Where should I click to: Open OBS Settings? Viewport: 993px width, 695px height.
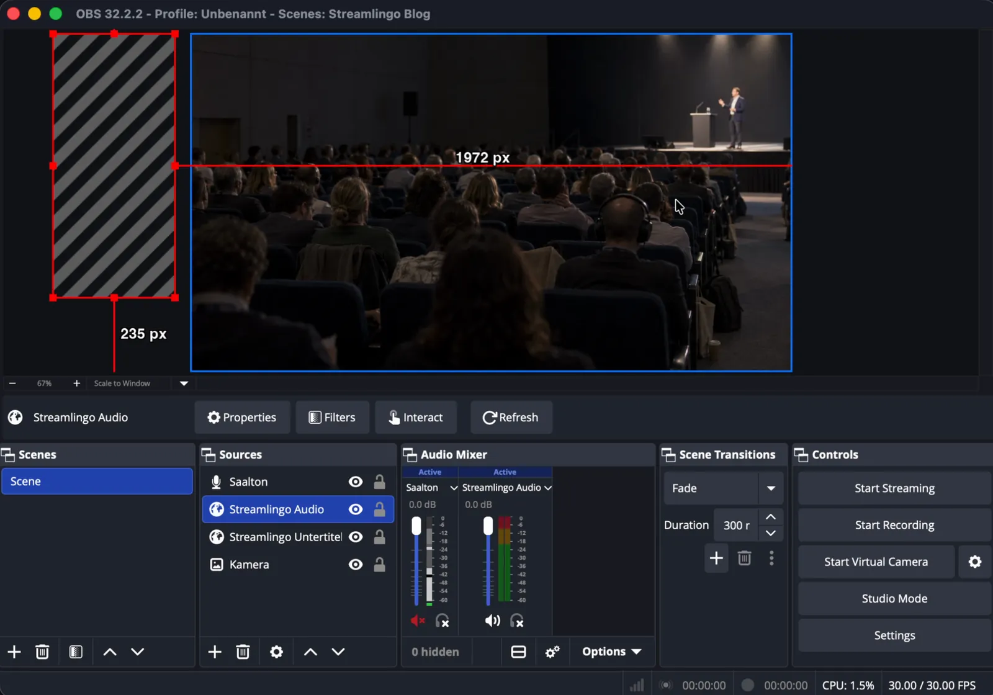coord(894,635)
